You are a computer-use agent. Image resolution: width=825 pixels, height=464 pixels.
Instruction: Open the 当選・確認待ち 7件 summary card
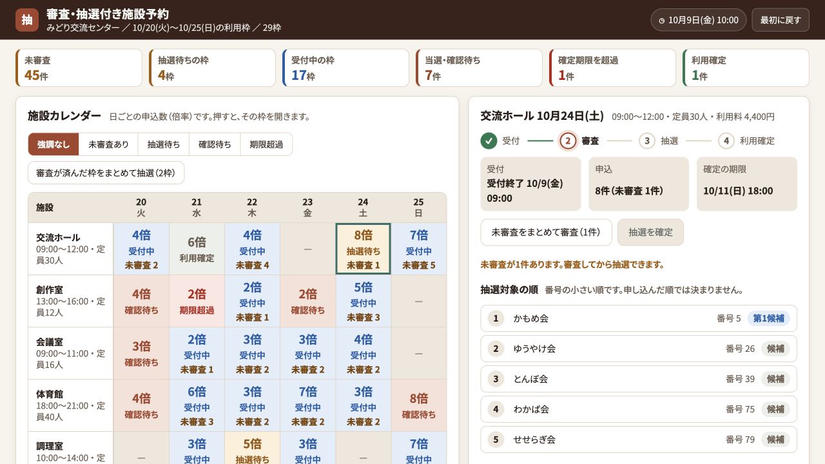tap(479, 68)
